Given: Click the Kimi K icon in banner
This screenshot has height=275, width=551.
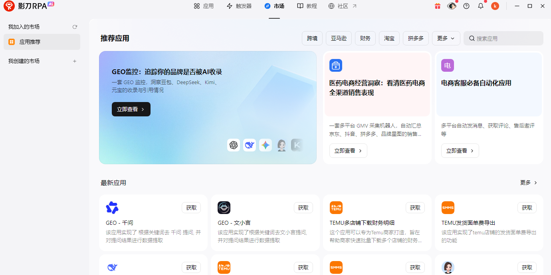Looking at the screenshot, I should pos(297,145).
